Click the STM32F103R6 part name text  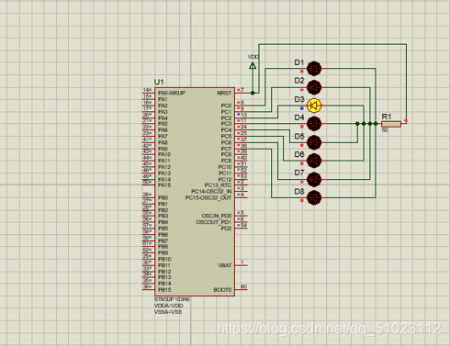[x=172, y=299]
